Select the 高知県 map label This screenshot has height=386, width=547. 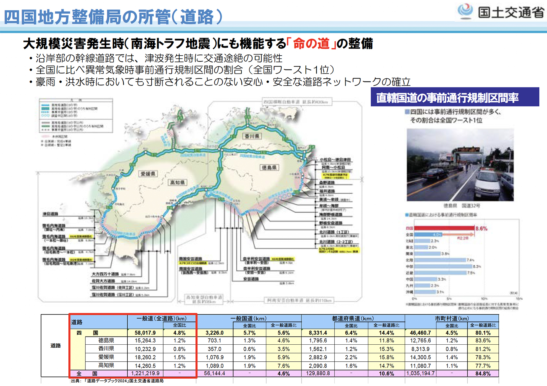[x=177, y=182]
